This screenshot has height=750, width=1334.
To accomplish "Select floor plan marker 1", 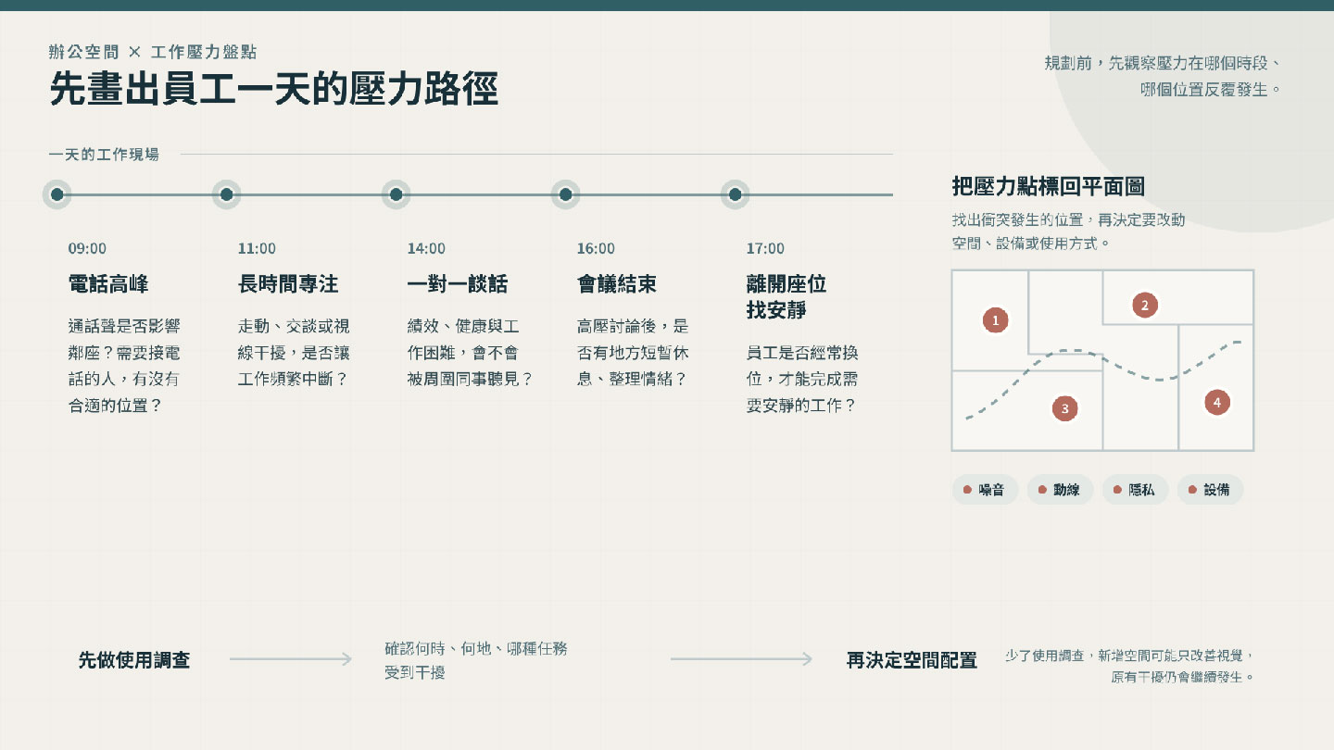I will [x=995, y=320].
